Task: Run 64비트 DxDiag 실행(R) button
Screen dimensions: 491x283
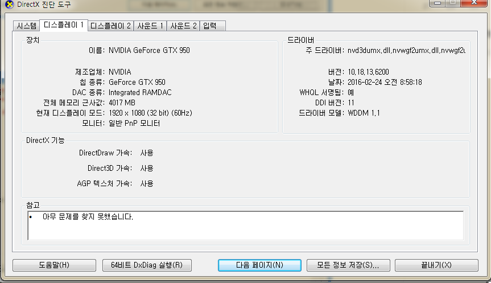Action: pos(147,265)
